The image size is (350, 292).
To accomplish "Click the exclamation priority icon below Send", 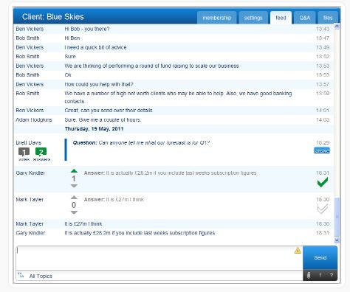I will 320,275.
